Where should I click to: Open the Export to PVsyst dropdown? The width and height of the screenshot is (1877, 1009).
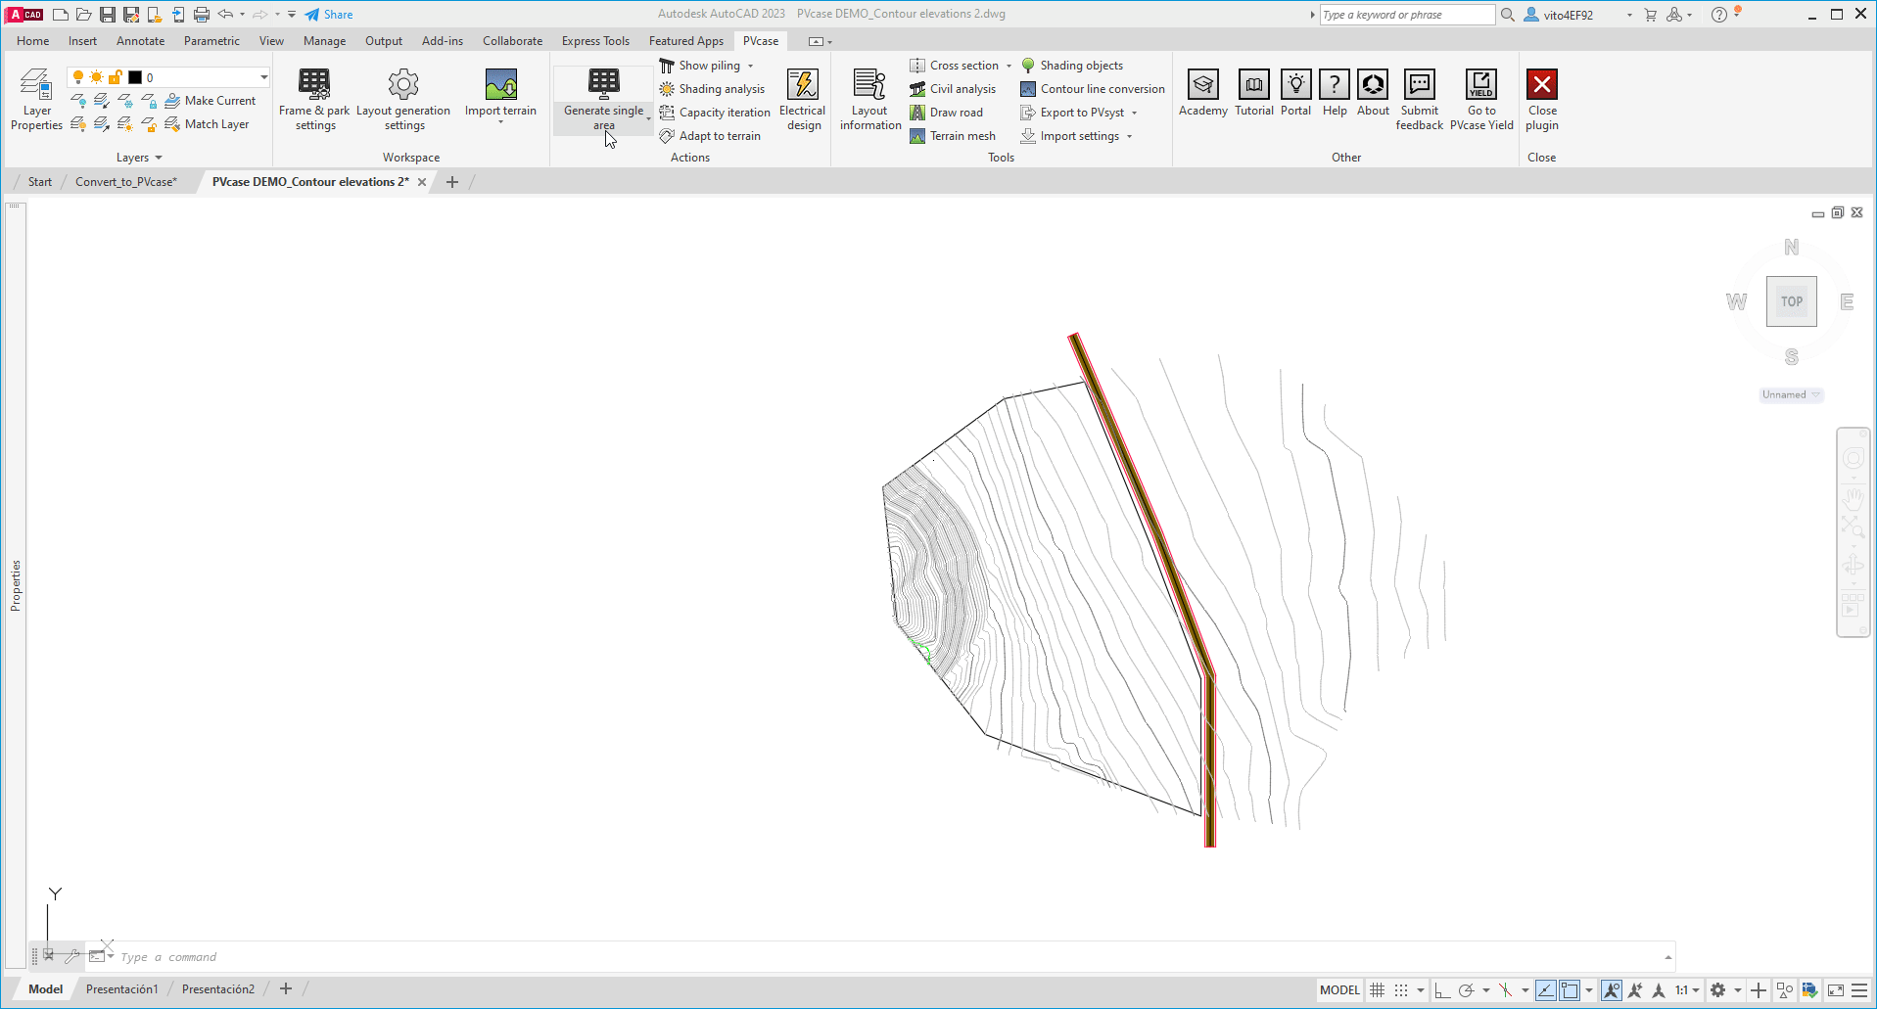tap(1134, 113)
